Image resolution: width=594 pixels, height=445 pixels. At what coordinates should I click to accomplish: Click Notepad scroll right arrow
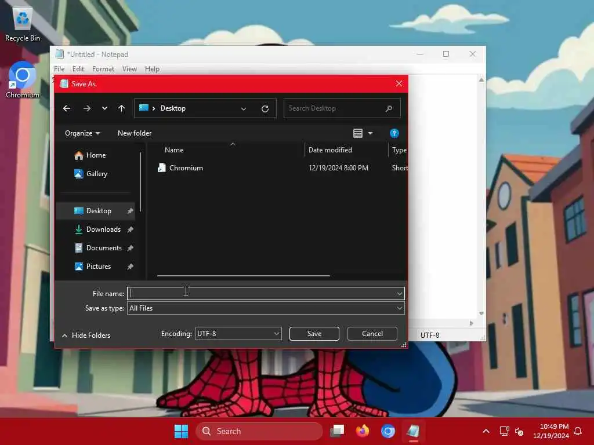coord(472,323)
